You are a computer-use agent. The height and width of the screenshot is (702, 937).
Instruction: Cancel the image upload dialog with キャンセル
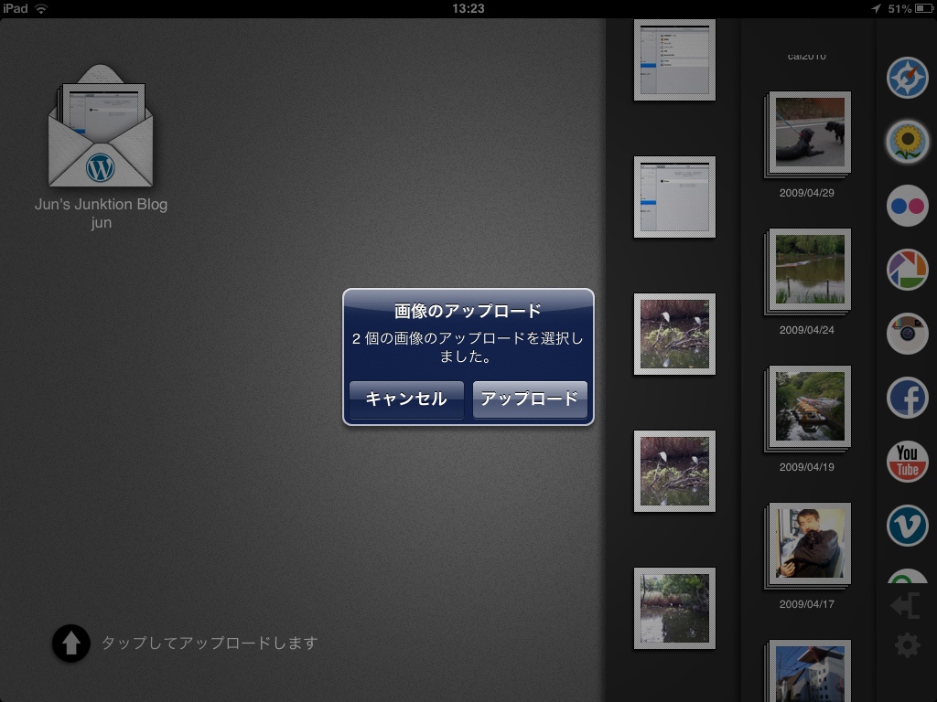click(x=406, y=399)
